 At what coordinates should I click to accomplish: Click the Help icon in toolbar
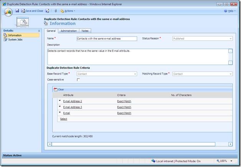(x=226, y=11)
